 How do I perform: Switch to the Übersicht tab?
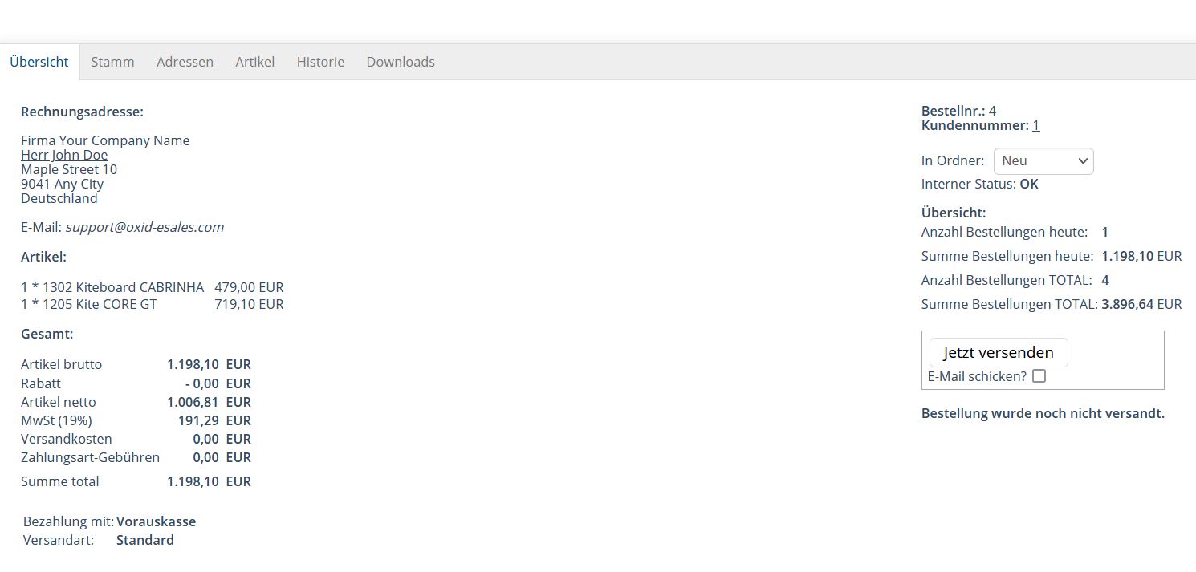point(39,62)
